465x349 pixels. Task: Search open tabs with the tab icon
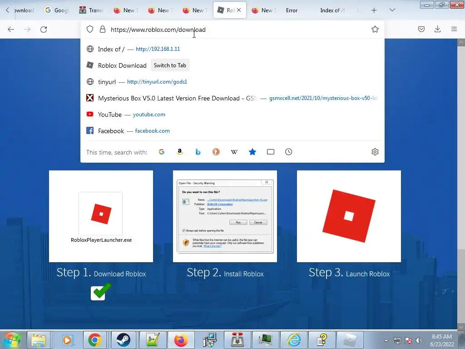(271, 152)
